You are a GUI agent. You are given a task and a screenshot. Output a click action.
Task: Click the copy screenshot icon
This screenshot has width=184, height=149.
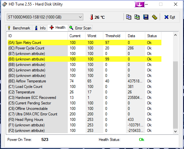137,17
